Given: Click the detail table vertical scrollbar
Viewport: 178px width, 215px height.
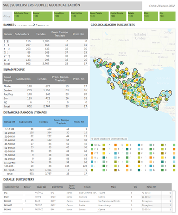Looking at the screenshot, I should point(174,202).
